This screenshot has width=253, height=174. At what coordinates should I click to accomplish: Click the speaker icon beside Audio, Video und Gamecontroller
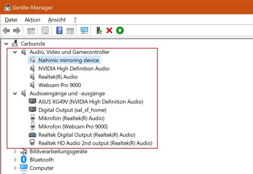[24, 52]
